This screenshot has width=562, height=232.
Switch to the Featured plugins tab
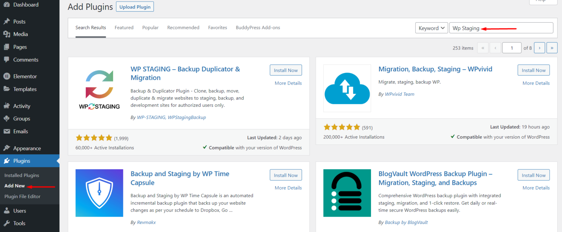[124, 27]
